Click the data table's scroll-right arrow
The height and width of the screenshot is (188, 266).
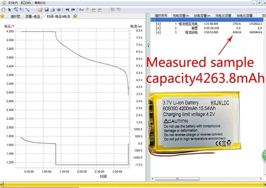(x=261, y=179)
